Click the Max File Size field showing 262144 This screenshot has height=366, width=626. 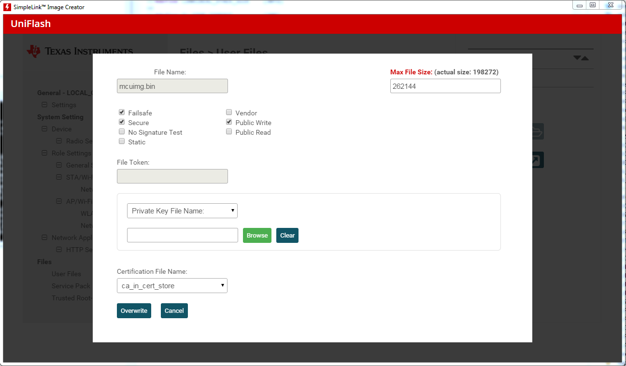click(445, 86)
